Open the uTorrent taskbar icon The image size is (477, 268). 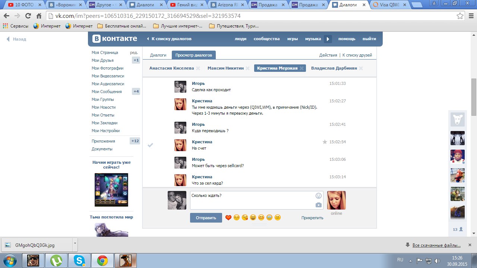57,261
